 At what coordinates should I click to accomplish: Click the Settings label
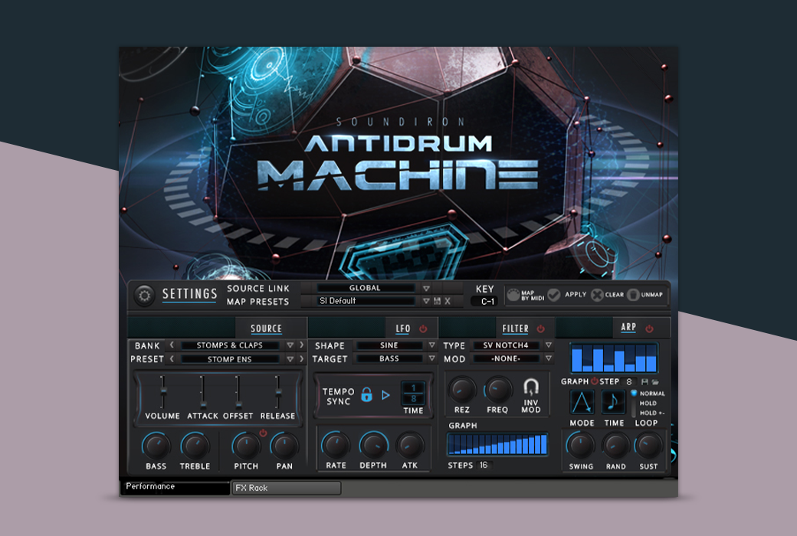click(x=189, y=294)
